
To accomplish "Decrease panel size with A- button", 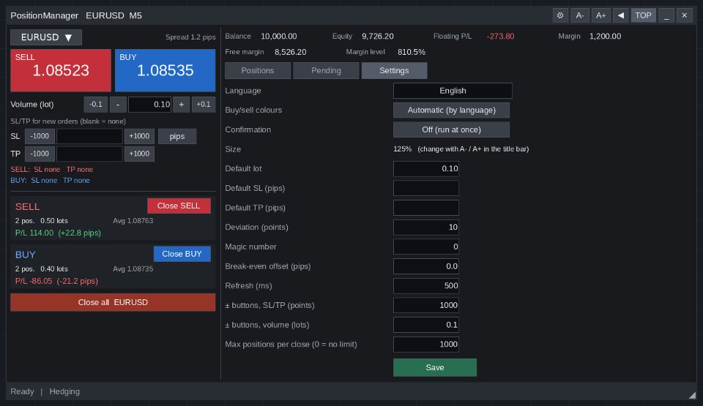I will [580, 15].
